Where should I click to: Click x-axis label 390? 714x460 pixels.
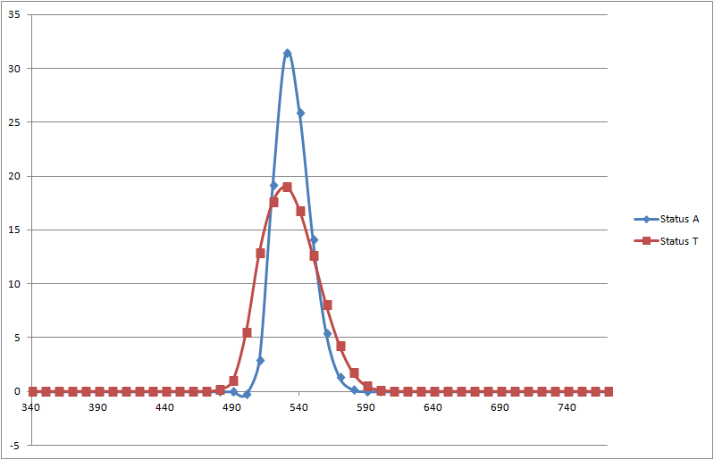coord(98,407)
